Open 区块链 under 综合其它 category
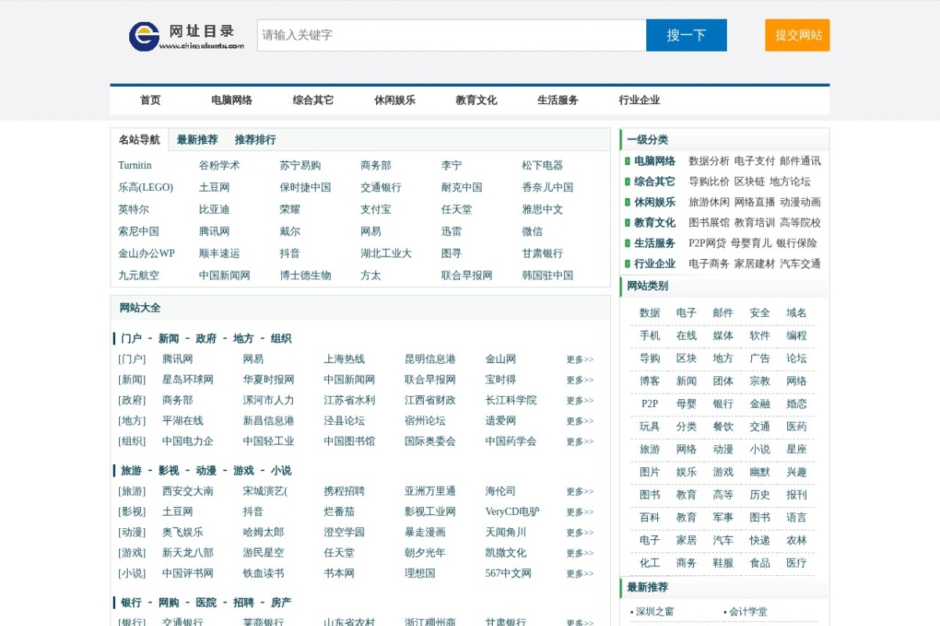The height and width of the screenshot is (626, 940). click(749, 182)
